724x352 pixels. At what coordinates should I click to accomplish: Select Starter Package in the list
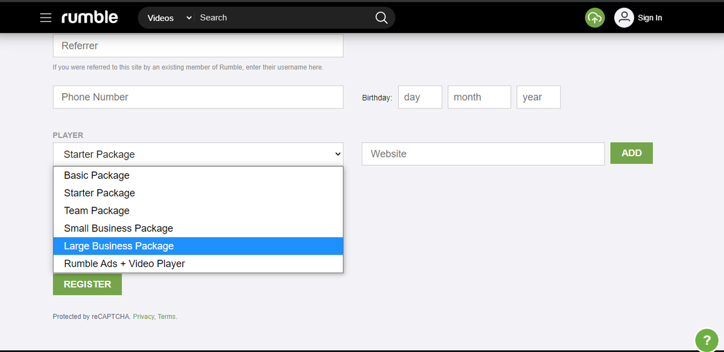pyautogui.click(x=198, y=193)
